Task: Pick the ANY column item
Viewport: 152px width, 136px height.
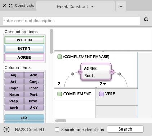Action: coord(34,108)
